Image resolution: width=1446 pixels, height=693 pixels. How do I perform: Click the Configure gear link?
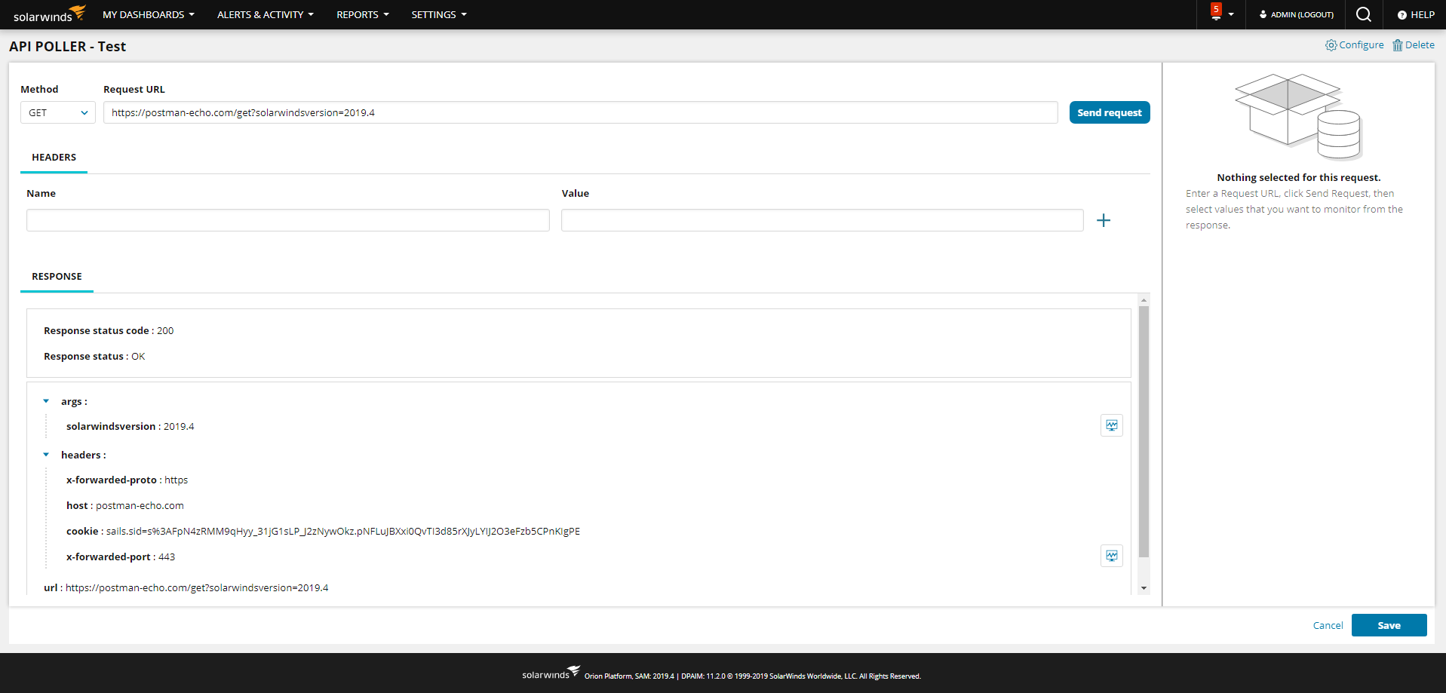tap(1355, 45)
